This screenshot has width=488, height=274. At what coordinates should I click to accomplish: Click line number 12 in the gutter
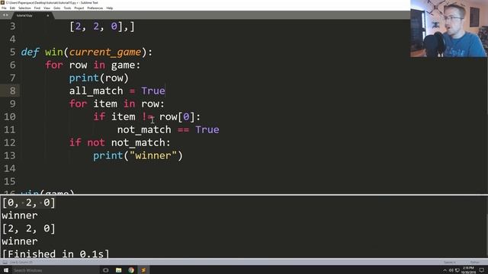pyautogui.click(x=10, y=142)
